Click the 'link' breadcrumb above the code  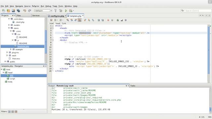64,23
